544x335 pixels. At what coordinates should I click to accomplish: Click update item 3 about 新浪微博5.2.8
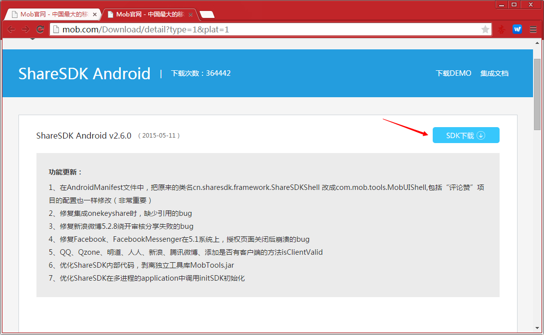point(121,226)
